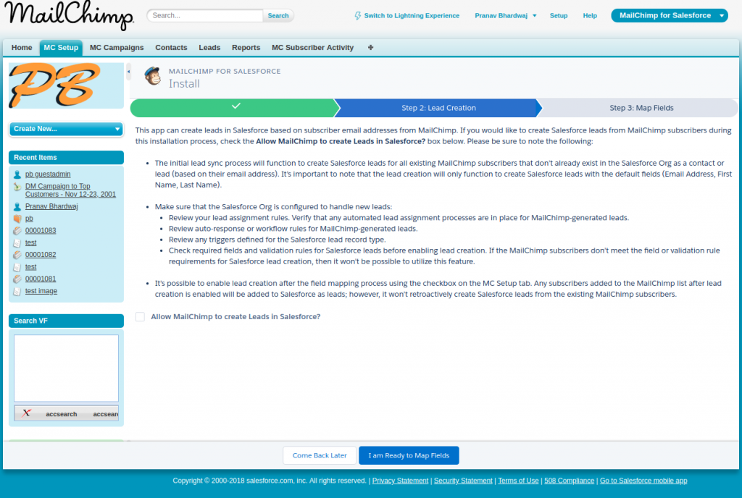Open the Create New dropdown
742x498 pixels.
[x=66, y=129]
